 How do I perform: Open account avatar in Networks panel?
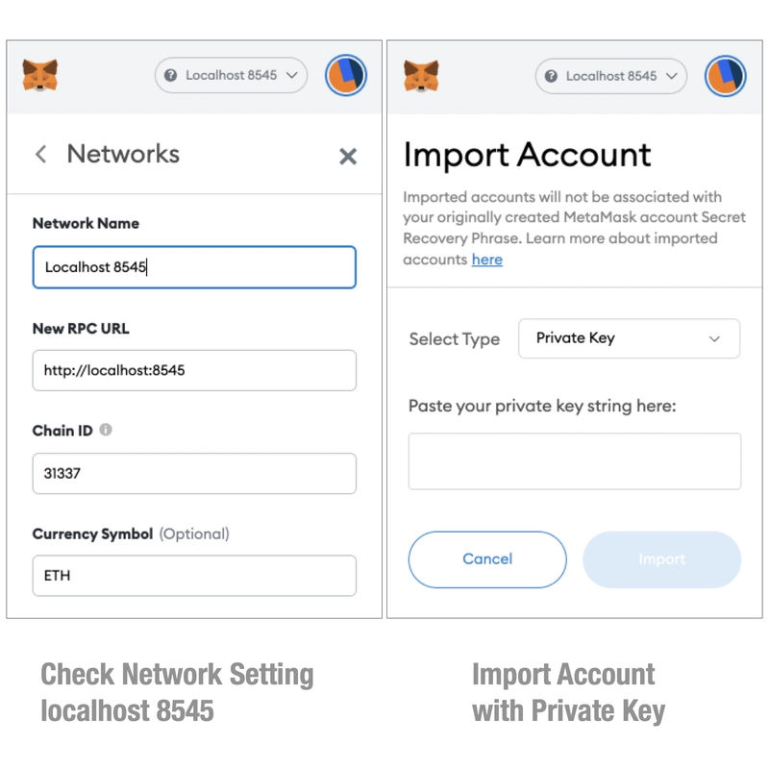pos(346,75)
